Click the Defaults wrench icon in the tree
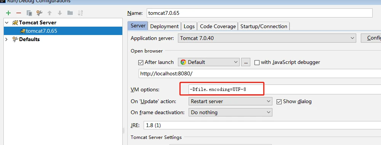381x145 pixels. (15, 39)
